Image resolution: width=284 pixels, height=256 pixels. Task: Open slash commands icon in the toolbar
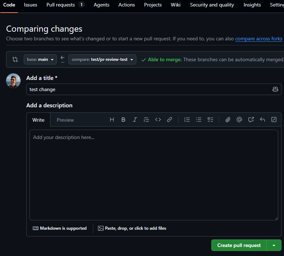[x=274, y=120]
